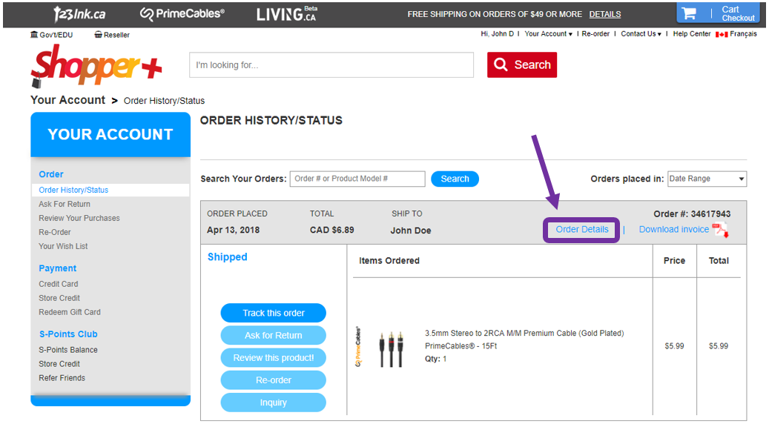
Task: Click Your Account breadcrumb
Action: [x=67, y=100]
